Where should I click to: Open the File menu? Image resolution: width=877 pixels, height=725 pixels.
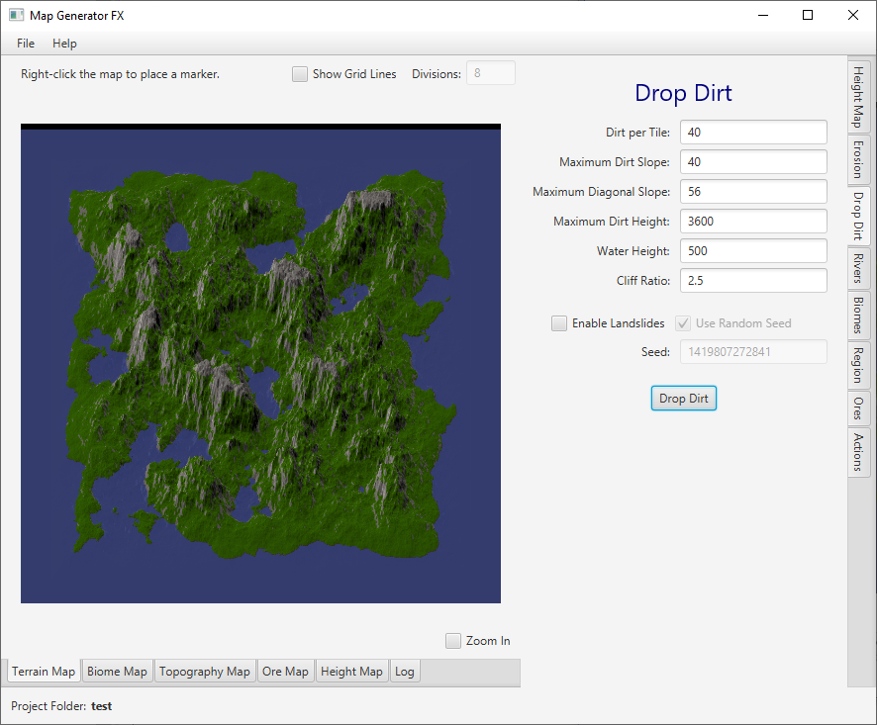[26, 44]
